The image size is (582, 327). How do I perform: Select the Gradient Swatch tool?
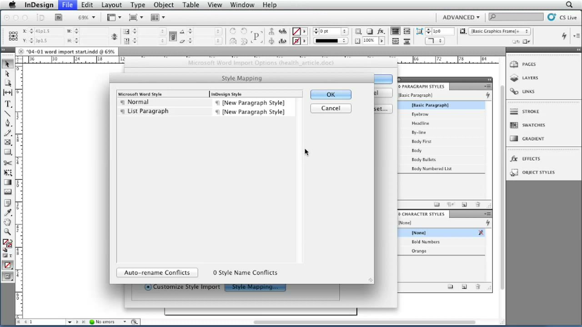click(x=8, y=182)
